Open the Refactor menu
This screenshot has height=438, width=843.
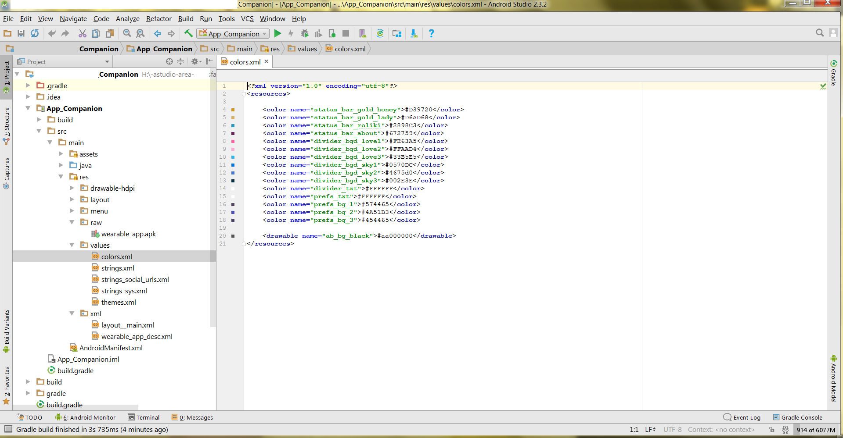(x=159, y=19)
